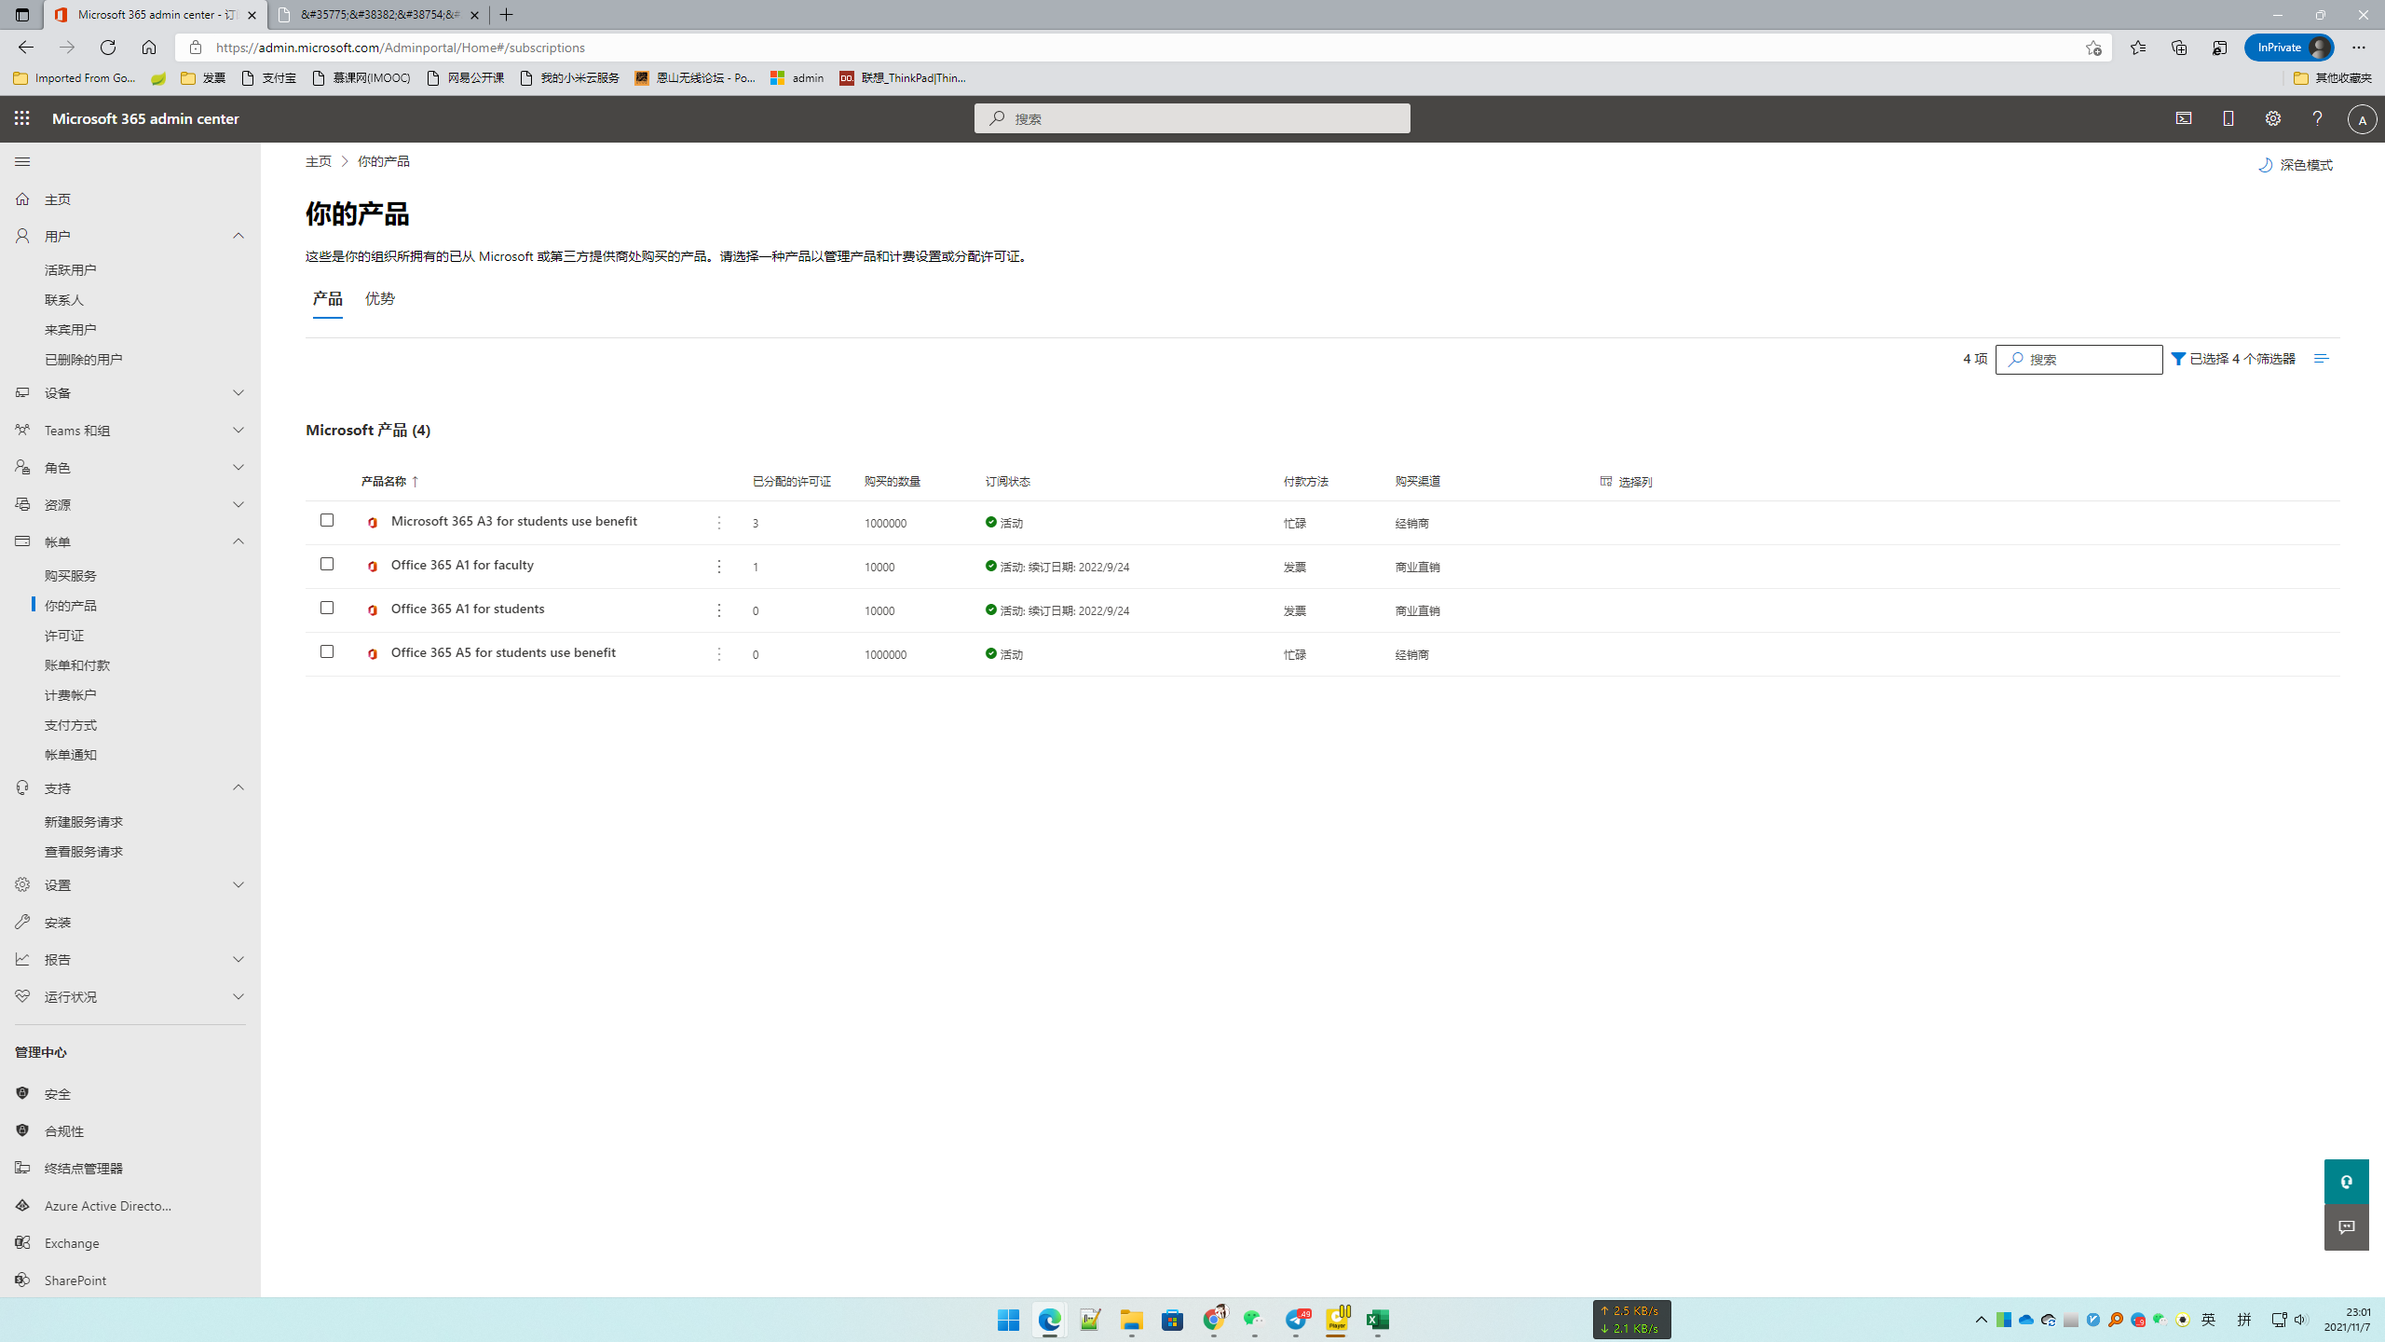This screenshot has width=2385, height=1342.
Task: Click the floating help assistant button
Action: tap(2346, 1182)
